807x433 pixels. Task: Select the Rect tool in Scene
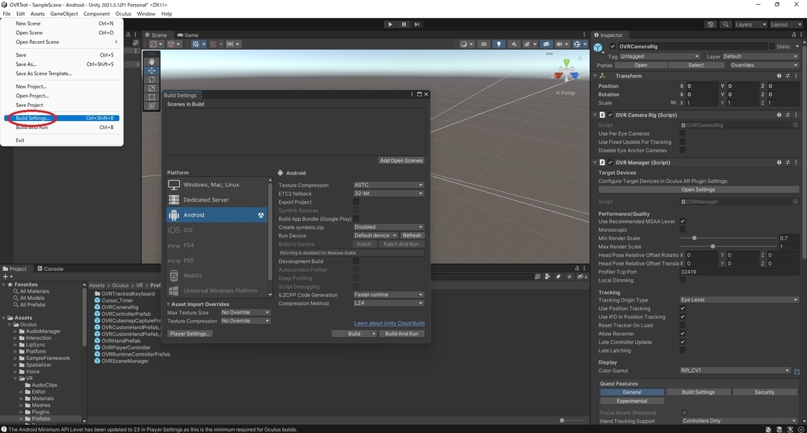pyautogui.click(x=152, y=97)
